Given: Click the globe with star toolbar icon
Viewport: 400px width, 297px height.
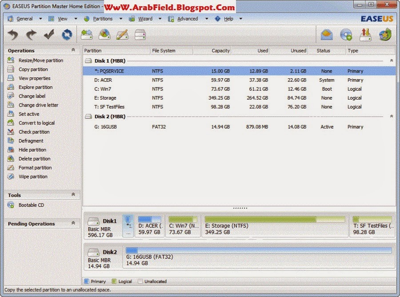Looking at the screenshot, I should 385,35.
